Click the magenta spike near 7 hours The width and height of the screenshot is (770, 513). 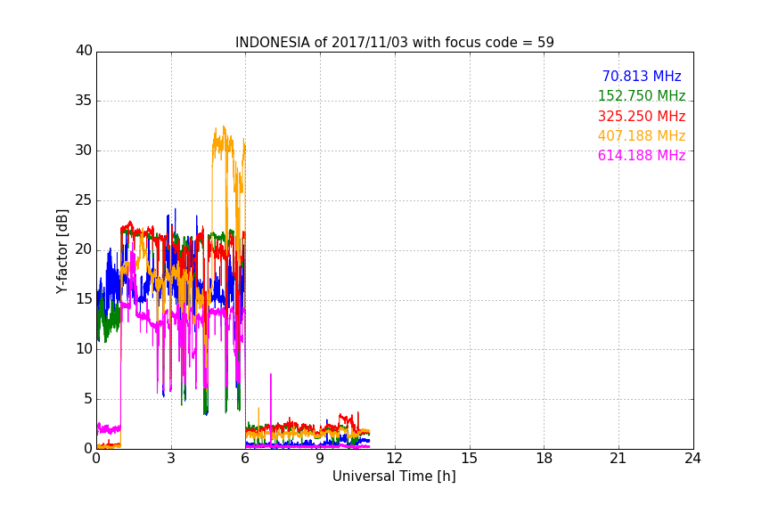[x=271, y=410]
